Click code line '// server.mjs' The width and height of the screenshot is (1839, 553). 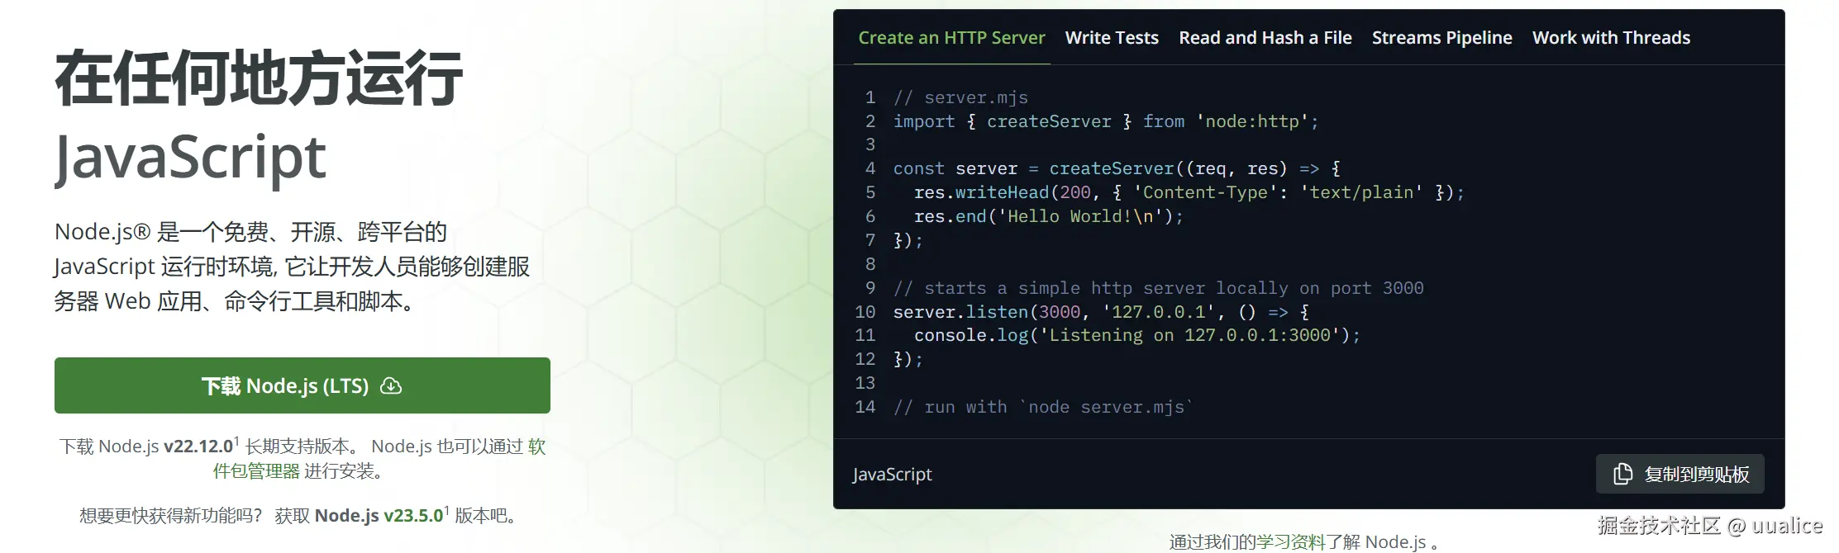[960, 98]
